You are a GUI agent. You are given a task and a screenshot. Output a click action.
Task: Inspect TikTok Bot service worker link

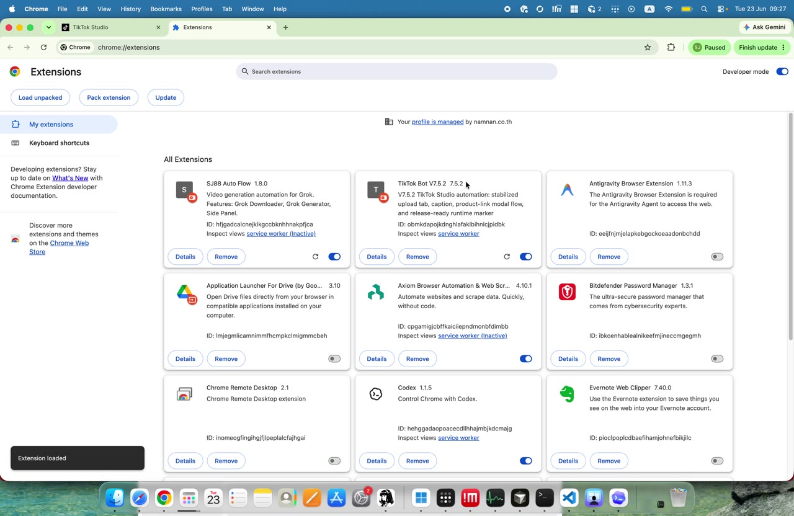click(x=458, y=234)
